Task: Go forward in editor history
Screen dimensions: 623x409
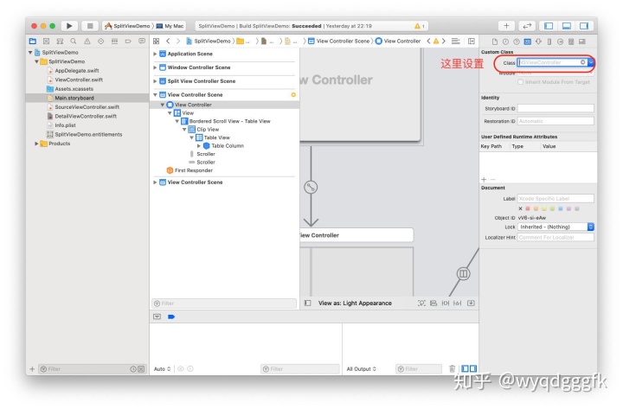Action: 178,41
